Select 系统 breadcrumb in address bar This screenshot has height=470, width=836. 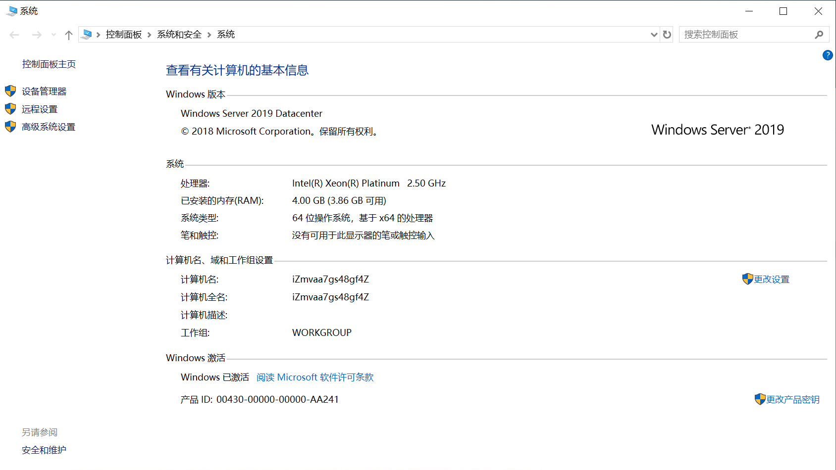[x=226, y=34]
